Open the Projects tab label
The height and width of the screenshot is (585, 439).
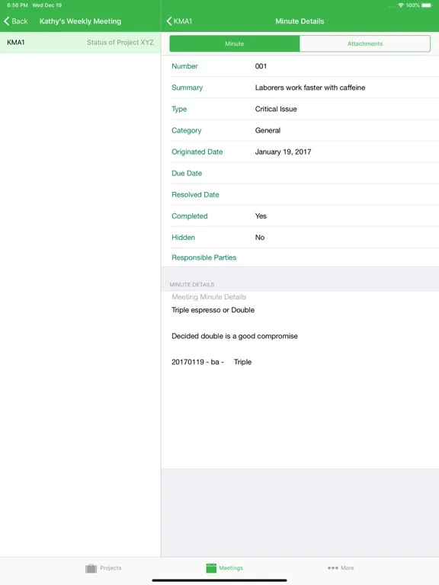coord(111,567)
